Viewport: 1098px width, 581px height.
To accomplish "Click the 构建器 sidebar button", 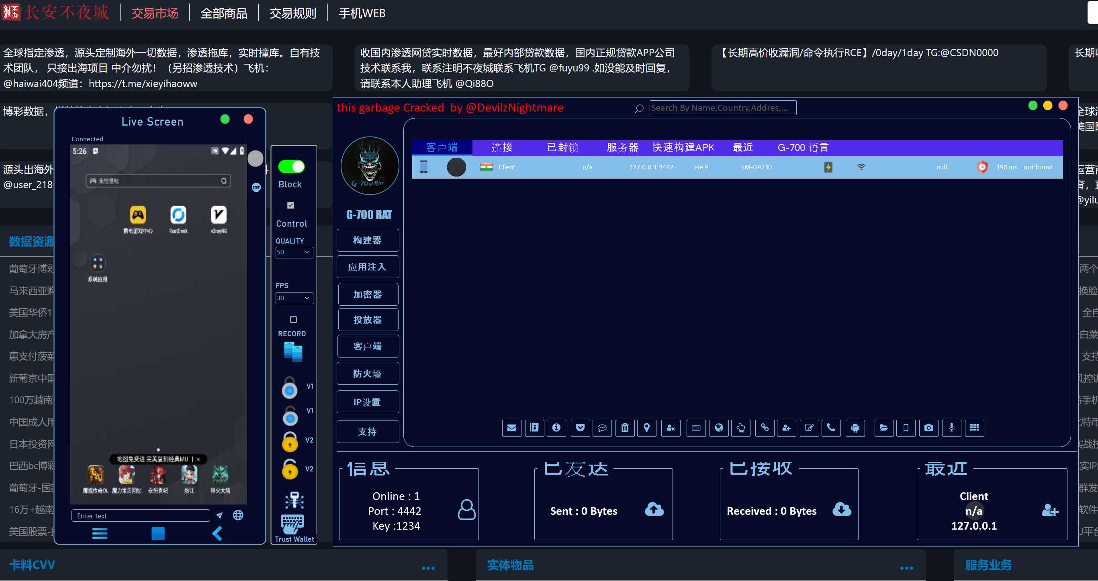I will [368, 240].
